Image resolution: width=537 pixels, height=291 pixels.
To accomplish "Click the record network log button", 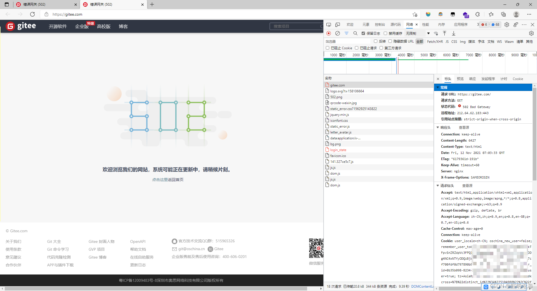I will 329,33.
